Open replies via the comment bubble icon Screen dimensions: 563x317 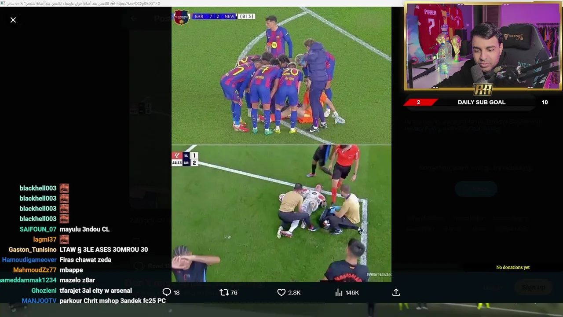pos(167,292)
